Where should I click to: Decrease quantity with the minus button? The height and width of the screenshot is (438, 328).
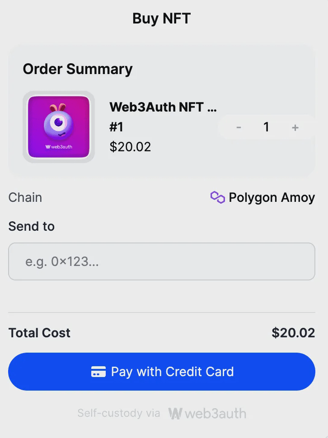point(239,127)
